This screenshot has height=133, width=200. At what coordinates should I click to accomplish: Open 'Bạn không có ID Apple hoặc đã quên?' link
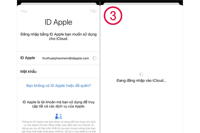[58, 86]
